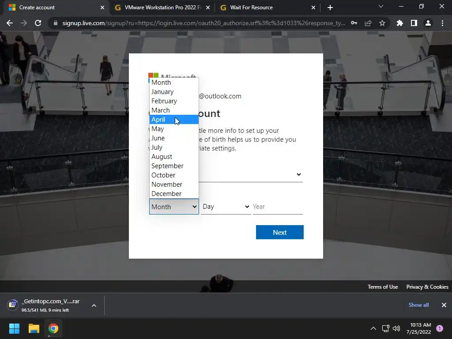Select October from month list

click(174, 175)
